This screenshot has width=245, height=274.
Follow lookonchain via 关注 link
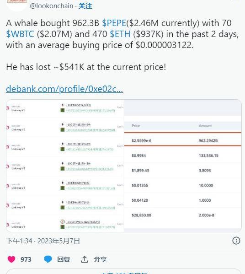pyautogui.click(x=85, y=6)
